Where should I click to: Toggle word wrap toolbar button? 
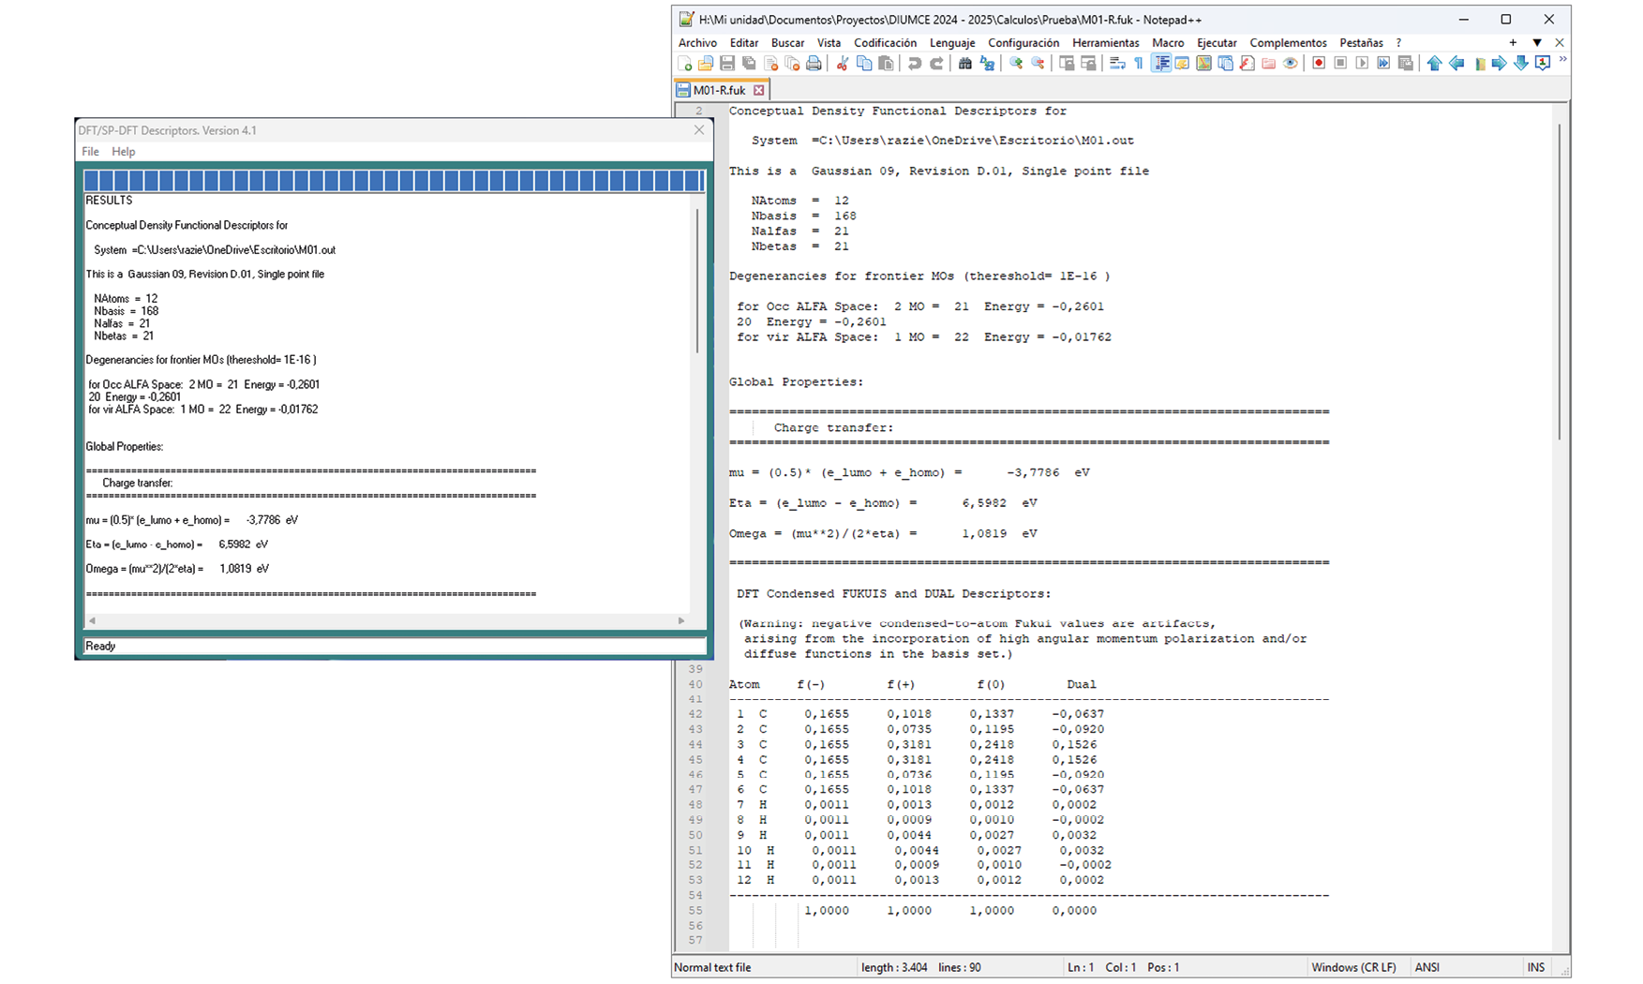click(1117, 64)
